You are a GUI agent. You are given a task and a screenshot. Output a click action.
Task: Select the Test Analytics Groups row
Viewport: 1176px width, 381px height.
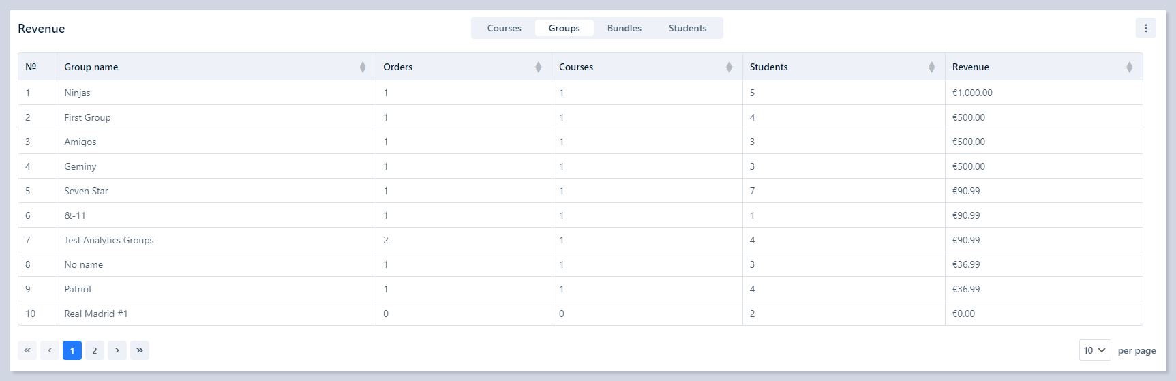[x=109, y=240]
